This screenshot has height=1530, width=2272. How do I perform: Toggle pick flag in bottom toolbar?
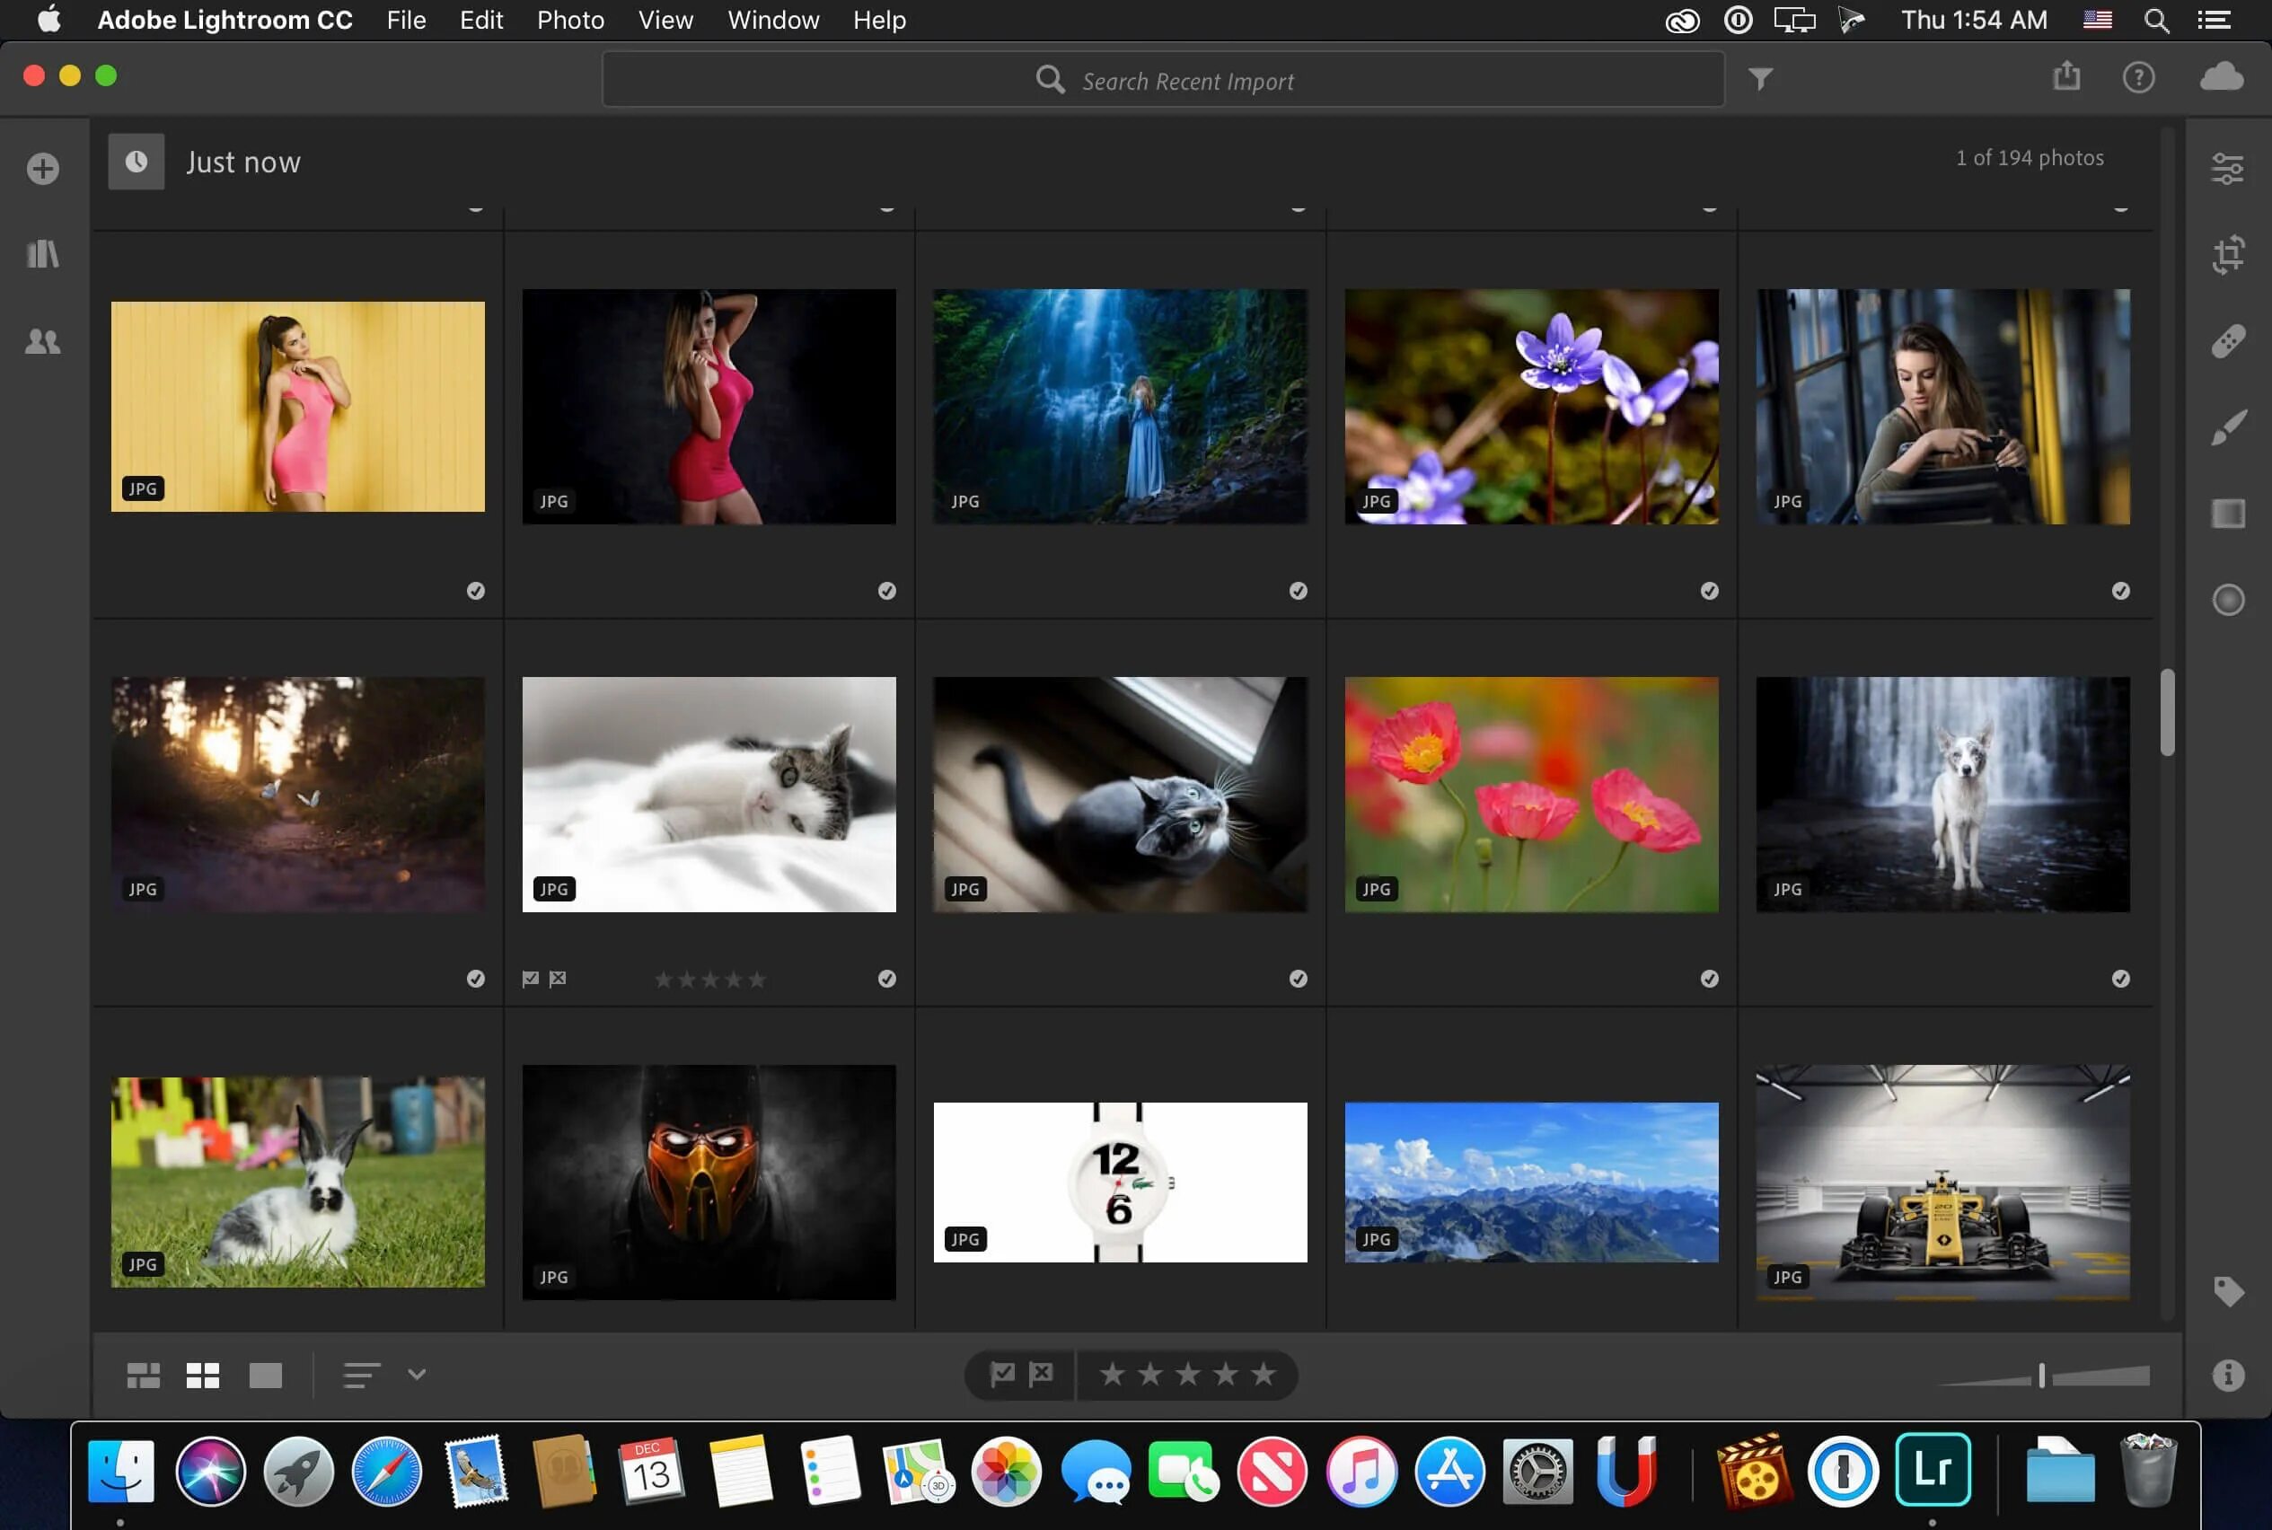tap(1001, 1374)
